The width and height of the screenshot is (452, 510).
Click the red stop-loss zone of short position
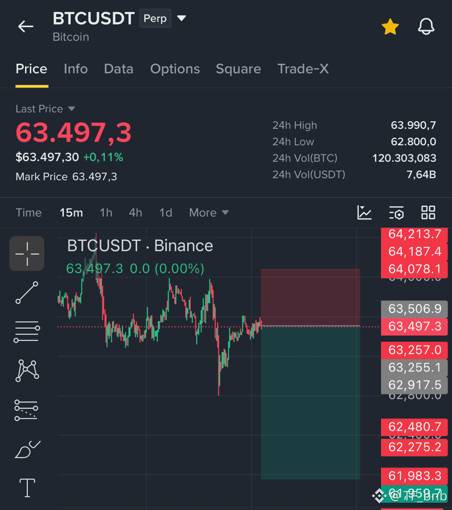click(310, 297)
